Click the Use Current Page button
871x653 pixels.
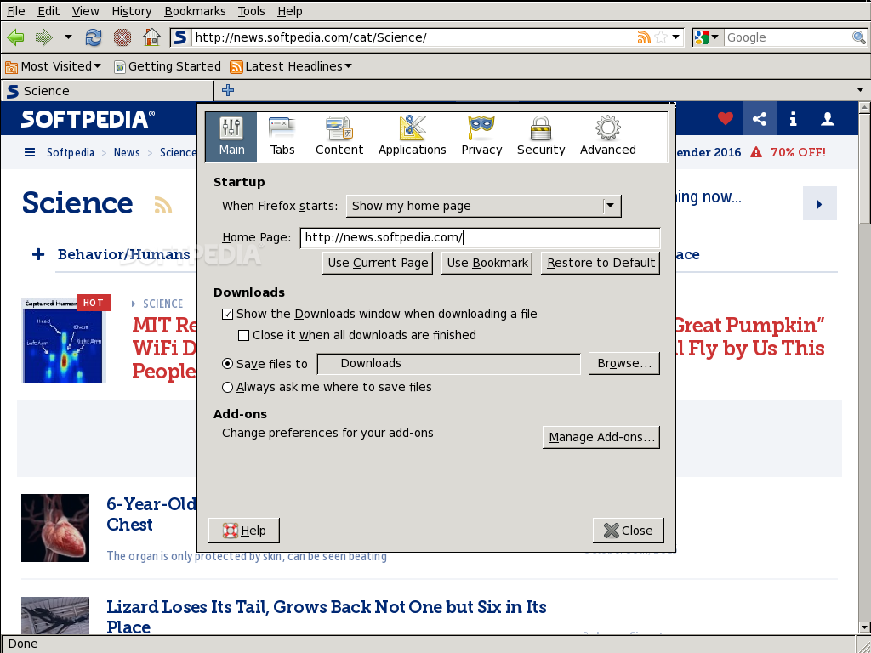378,264
